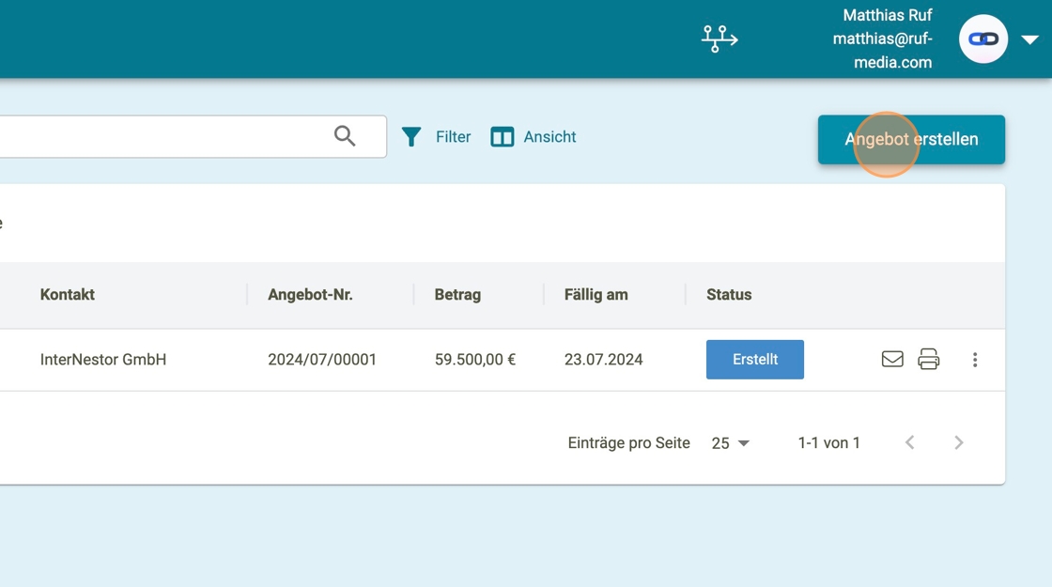Open the user avatar link icon
The width and height of the screenshot is (1052, 587).
(982, 39)
